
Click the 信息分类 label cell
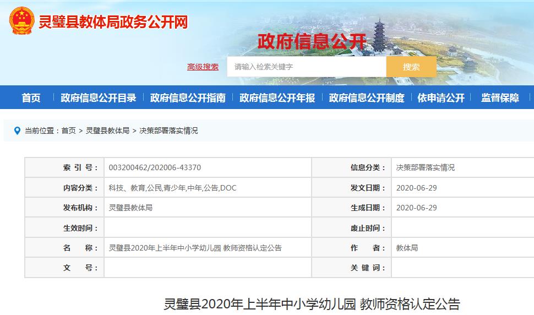(351, 167)
